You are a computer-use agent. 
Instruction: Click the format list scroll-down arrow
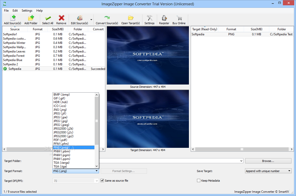click(97, 166)
